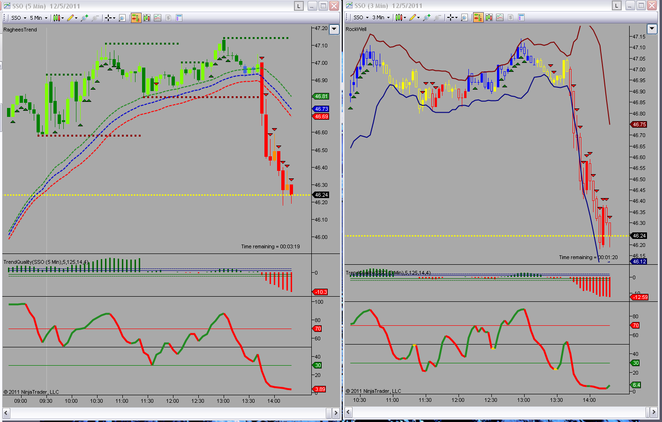Expand the corner arrow menu of RagheesTrend chart
This screenshot has width=662, height=422.
(x=334, y=29)
